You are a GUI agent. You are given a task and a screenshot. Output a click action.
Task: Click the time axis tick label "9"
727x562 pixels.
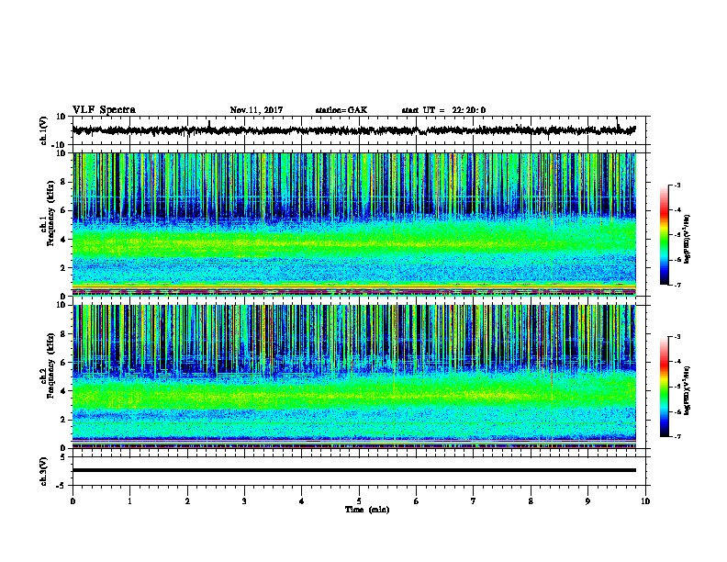(587, 500)
